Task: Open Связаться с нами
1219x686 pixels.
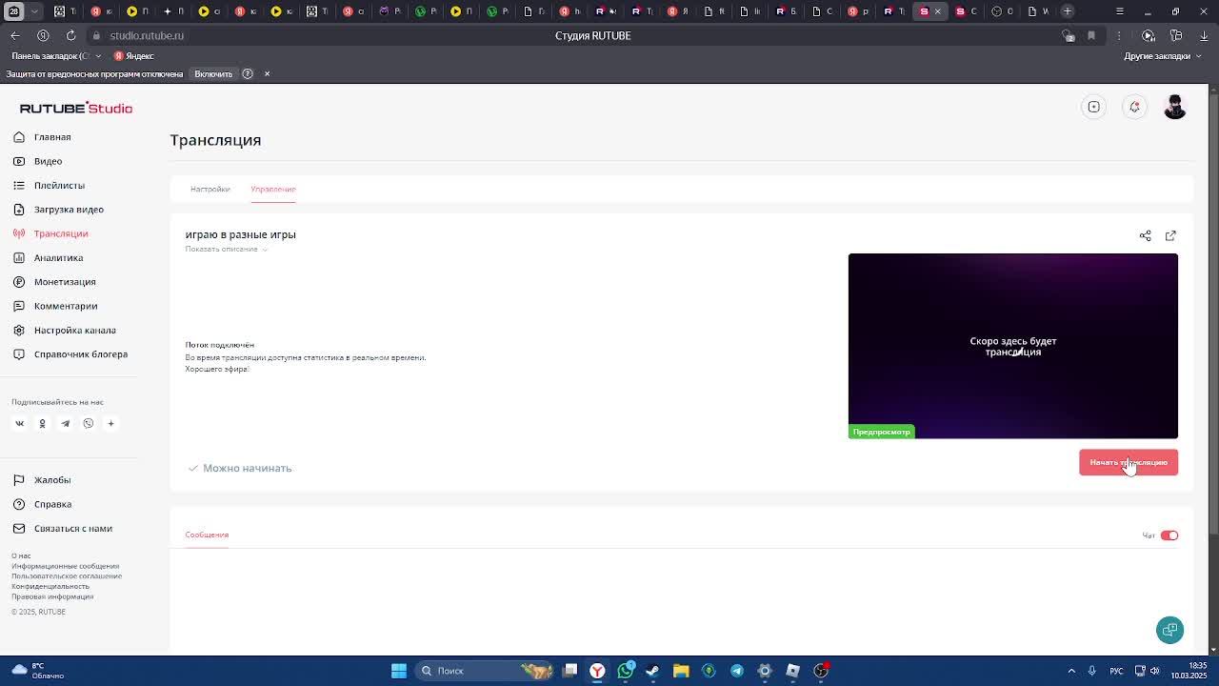Action: click(63, 529)
